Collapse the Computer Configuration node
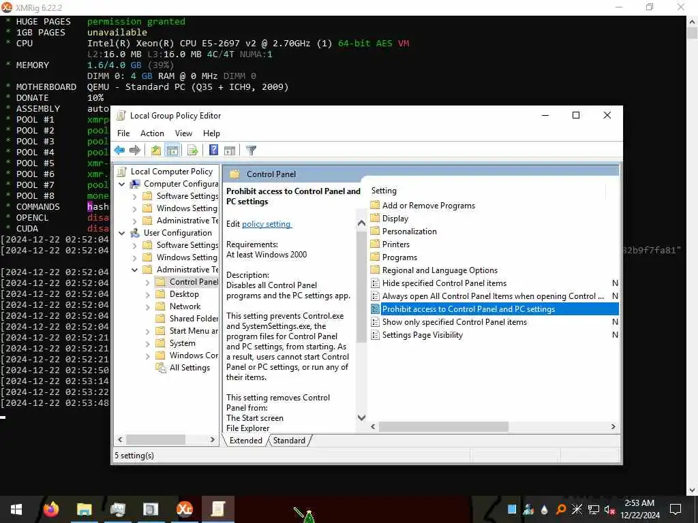The image size is (698, 523). click(121, 184)
